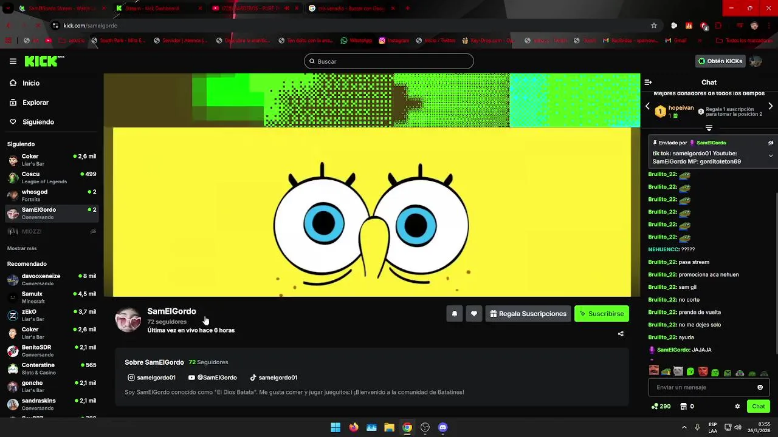Open the user avatar menu

pos(756,61)
